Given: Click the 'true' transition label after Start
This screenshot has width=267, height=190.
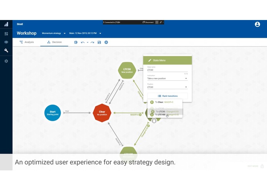Looking at the screenshot, I should coord(67,111).
